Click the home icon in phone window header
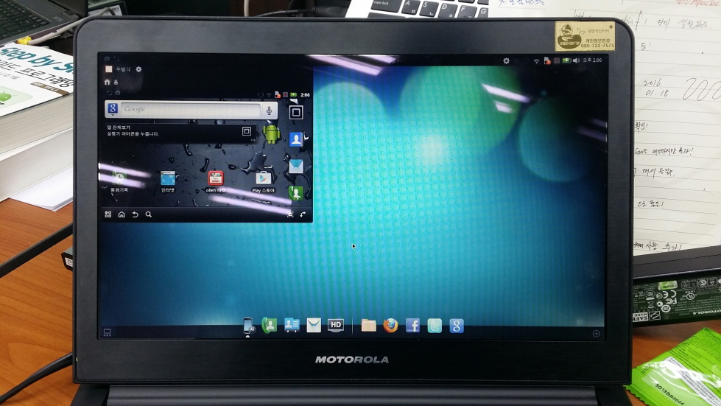 pos(107,82)
